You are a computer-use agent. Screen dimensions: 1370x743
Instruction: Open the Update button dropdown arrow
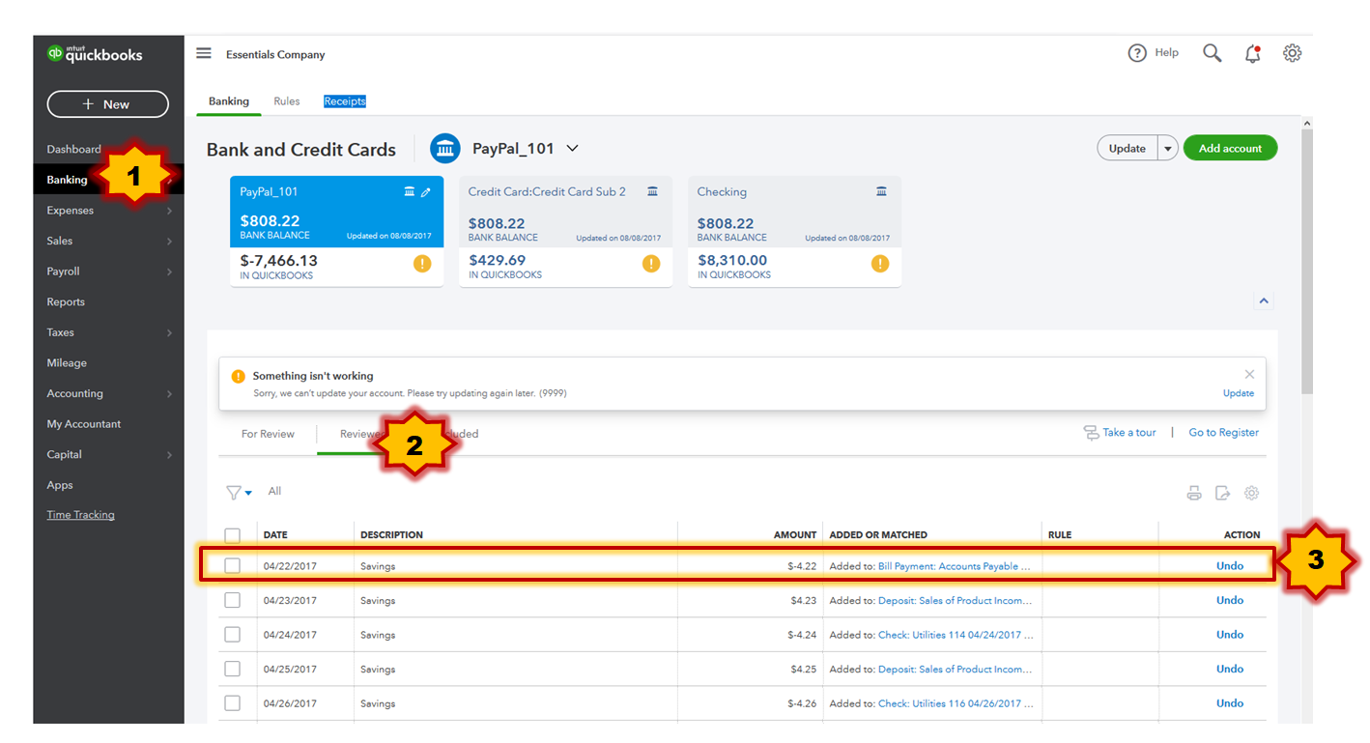click(1168, 149)
